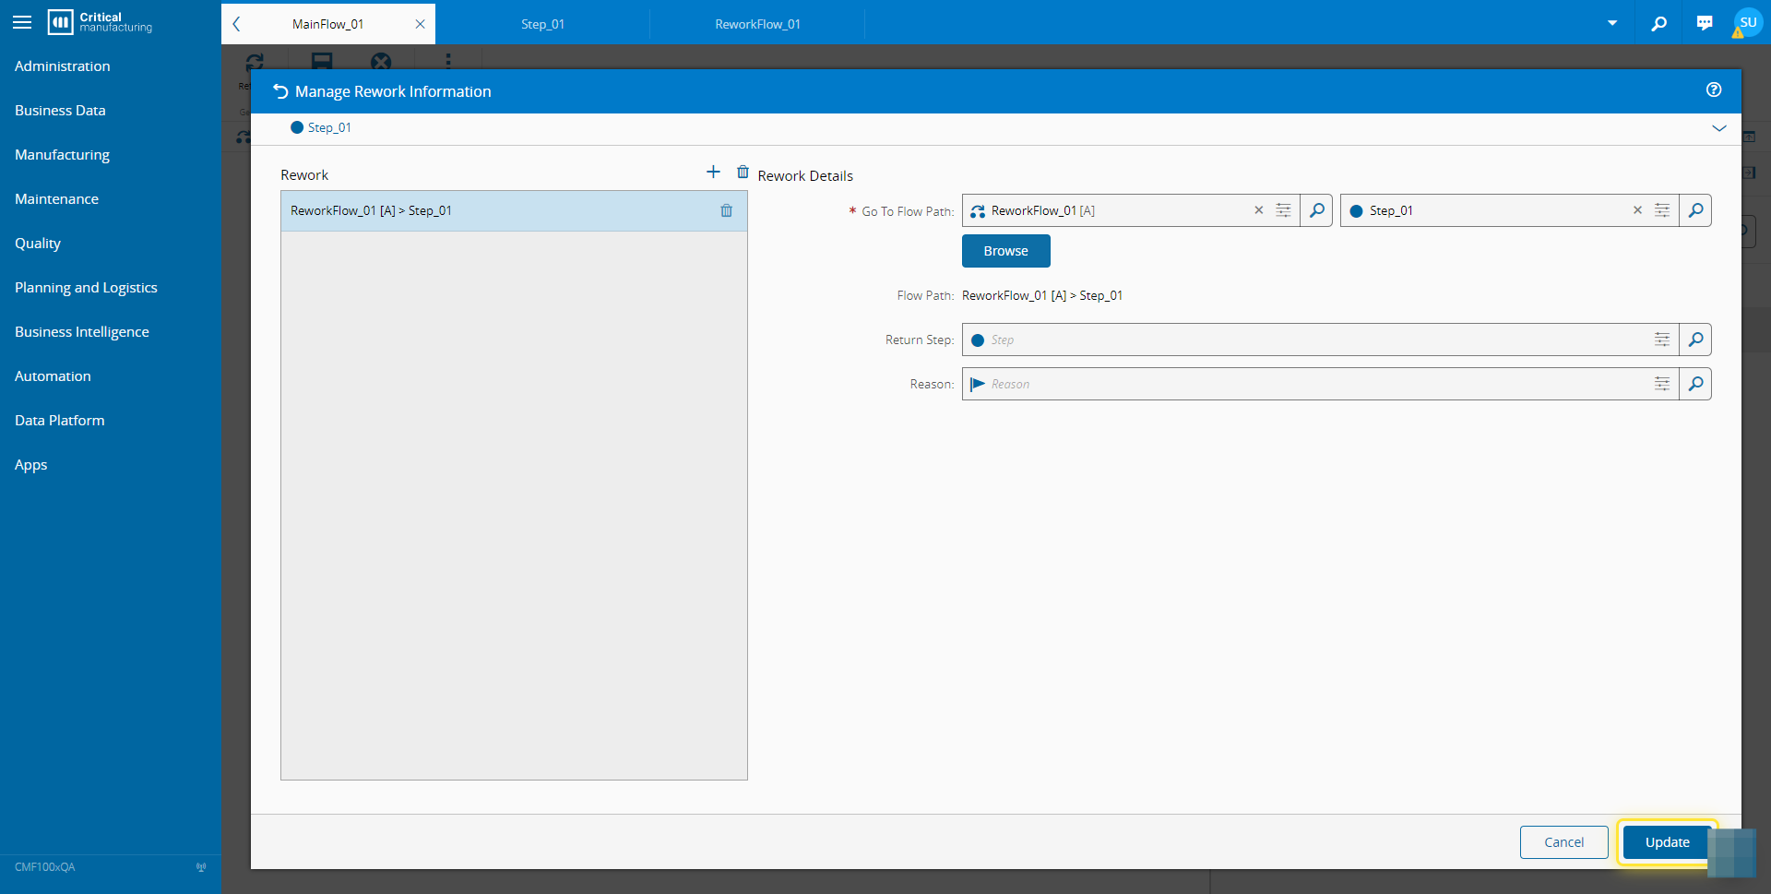This screenshot has height=894, width=1771.
Task: Click the Browse button
Action: pyautogui.click(x=1005, y=251)
